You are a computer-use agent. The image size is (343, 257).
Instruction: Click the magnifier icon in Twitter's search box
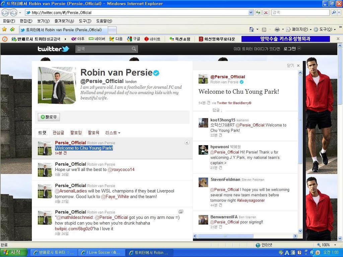pos(134,49)
